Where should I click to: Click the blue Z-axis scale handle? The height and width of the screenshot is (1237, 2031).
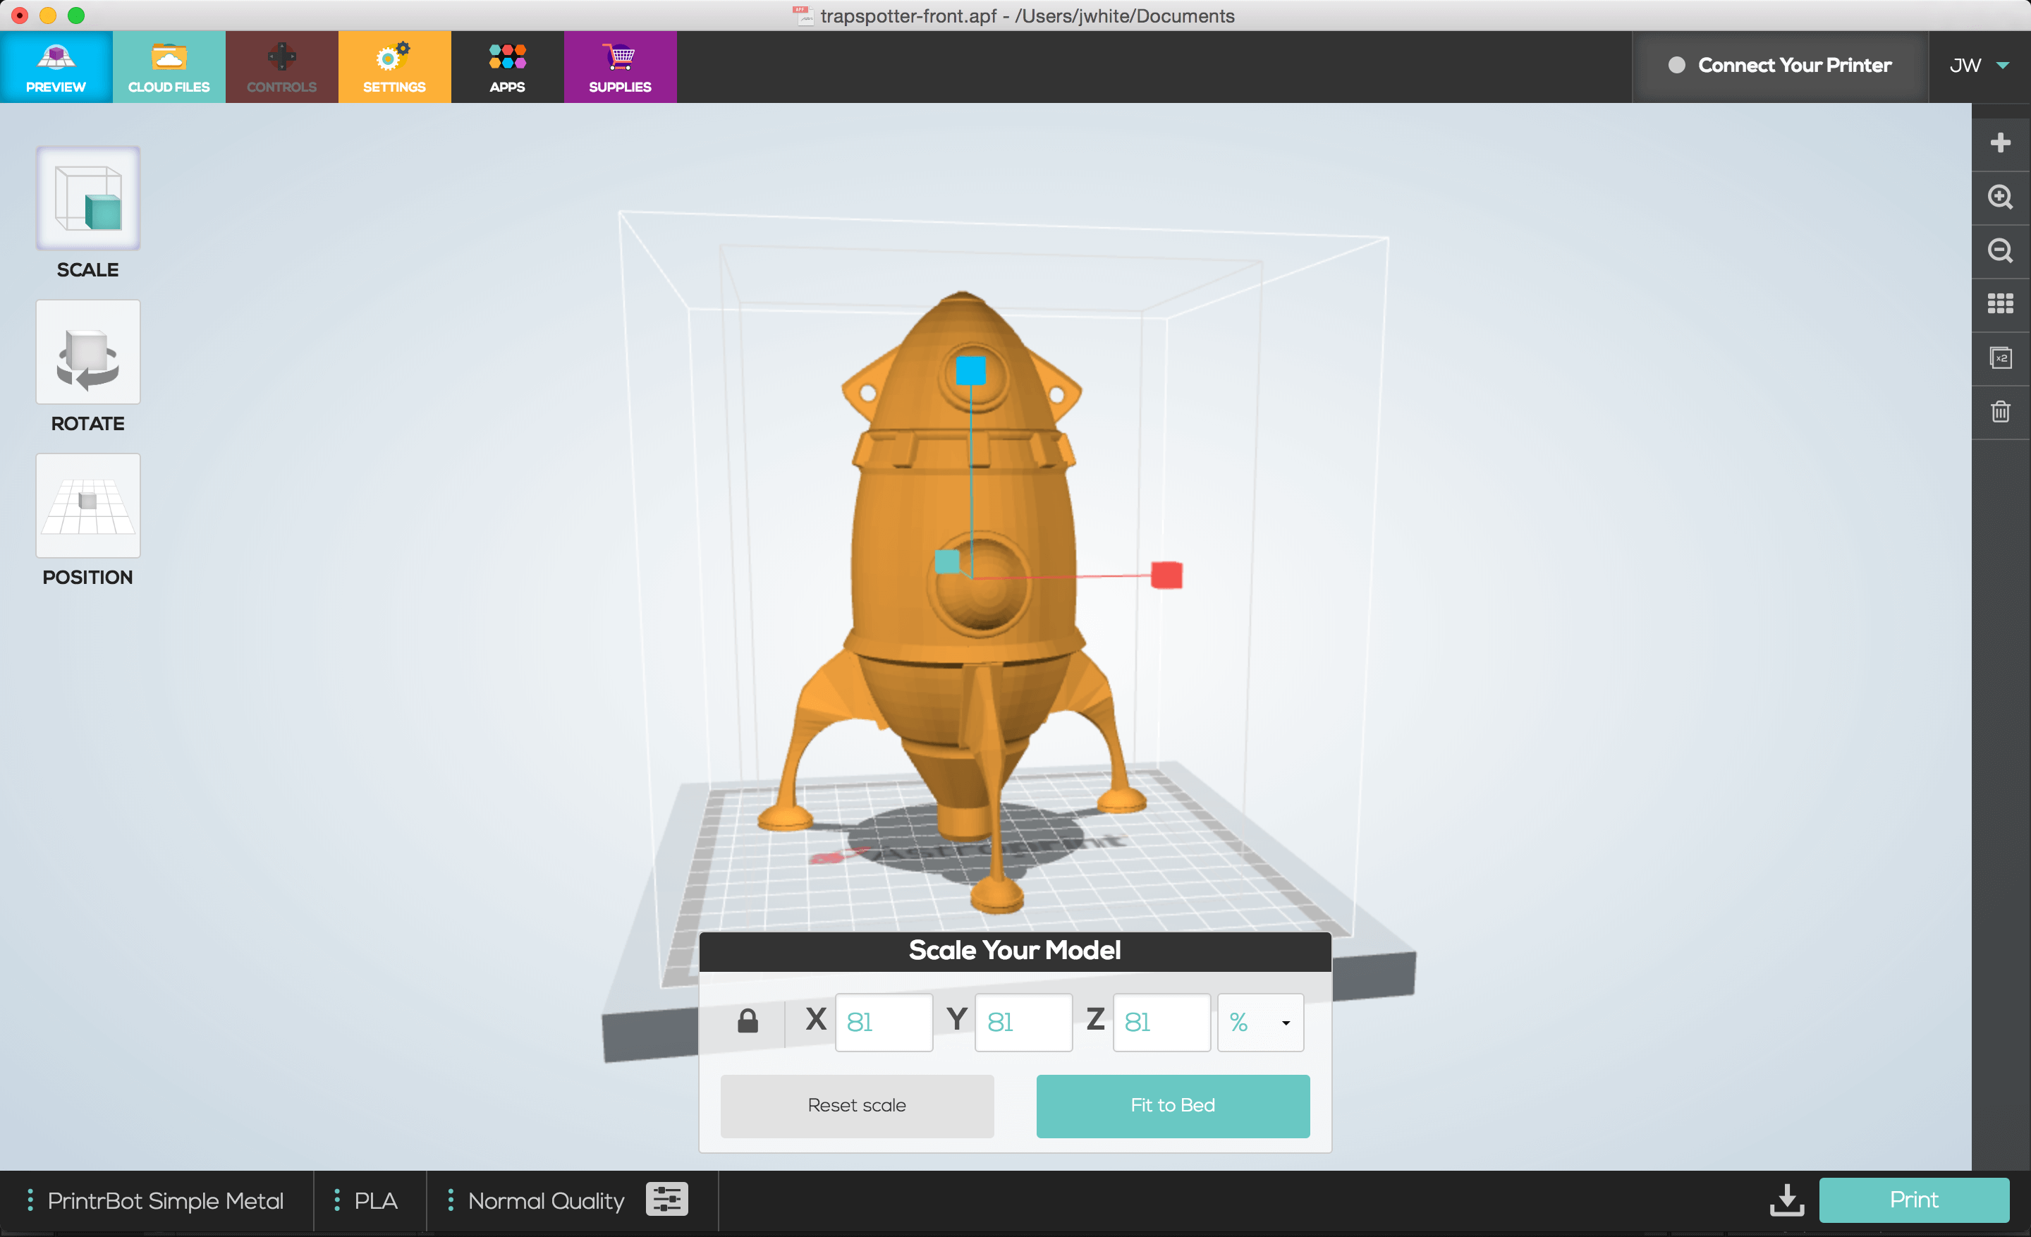pyautogui.click(x=971, y=371)
